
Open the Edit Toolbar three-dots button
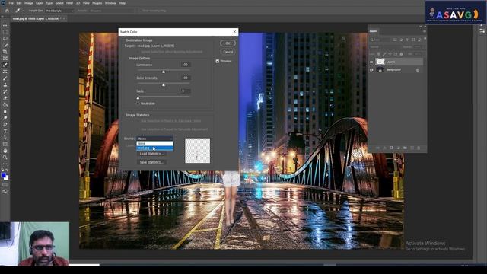tap(5, 164)
